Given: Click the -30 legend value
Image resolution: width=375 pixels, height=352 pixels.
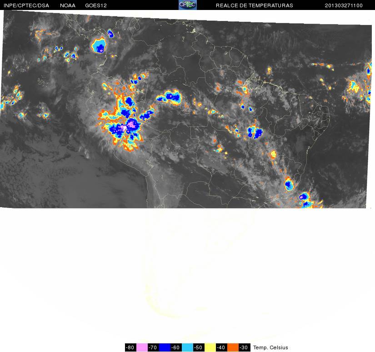Looking at the screenshot, I should click(245, 347).
